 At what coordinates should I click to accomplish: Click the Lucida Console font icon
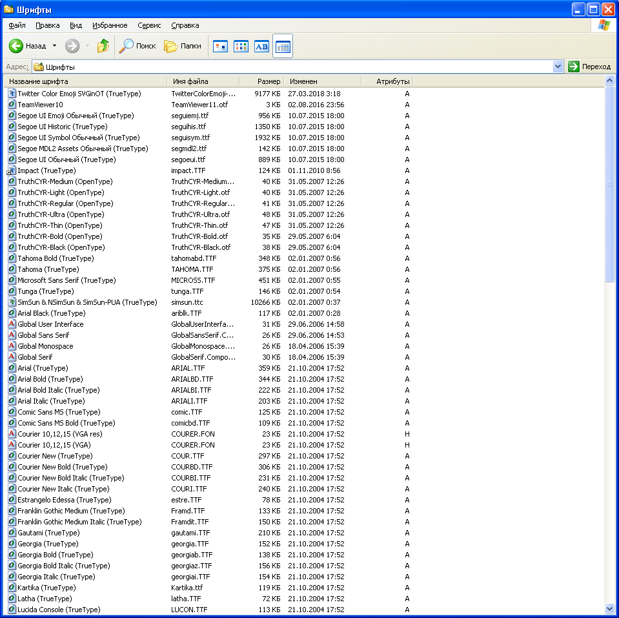tap(12, 610)
